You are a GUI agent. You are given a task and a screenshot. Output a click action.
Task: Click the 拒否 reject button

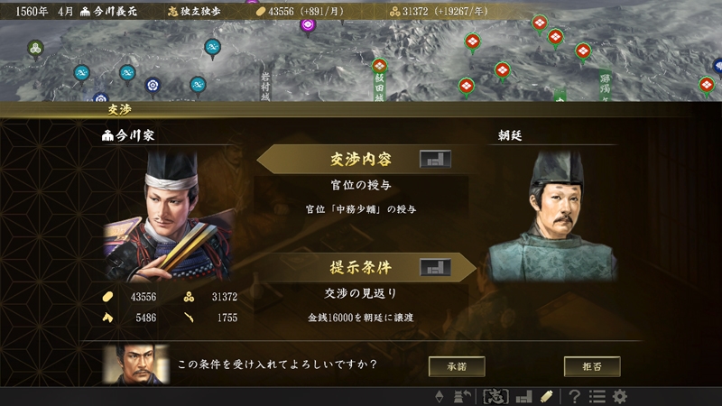coord(592,366)
